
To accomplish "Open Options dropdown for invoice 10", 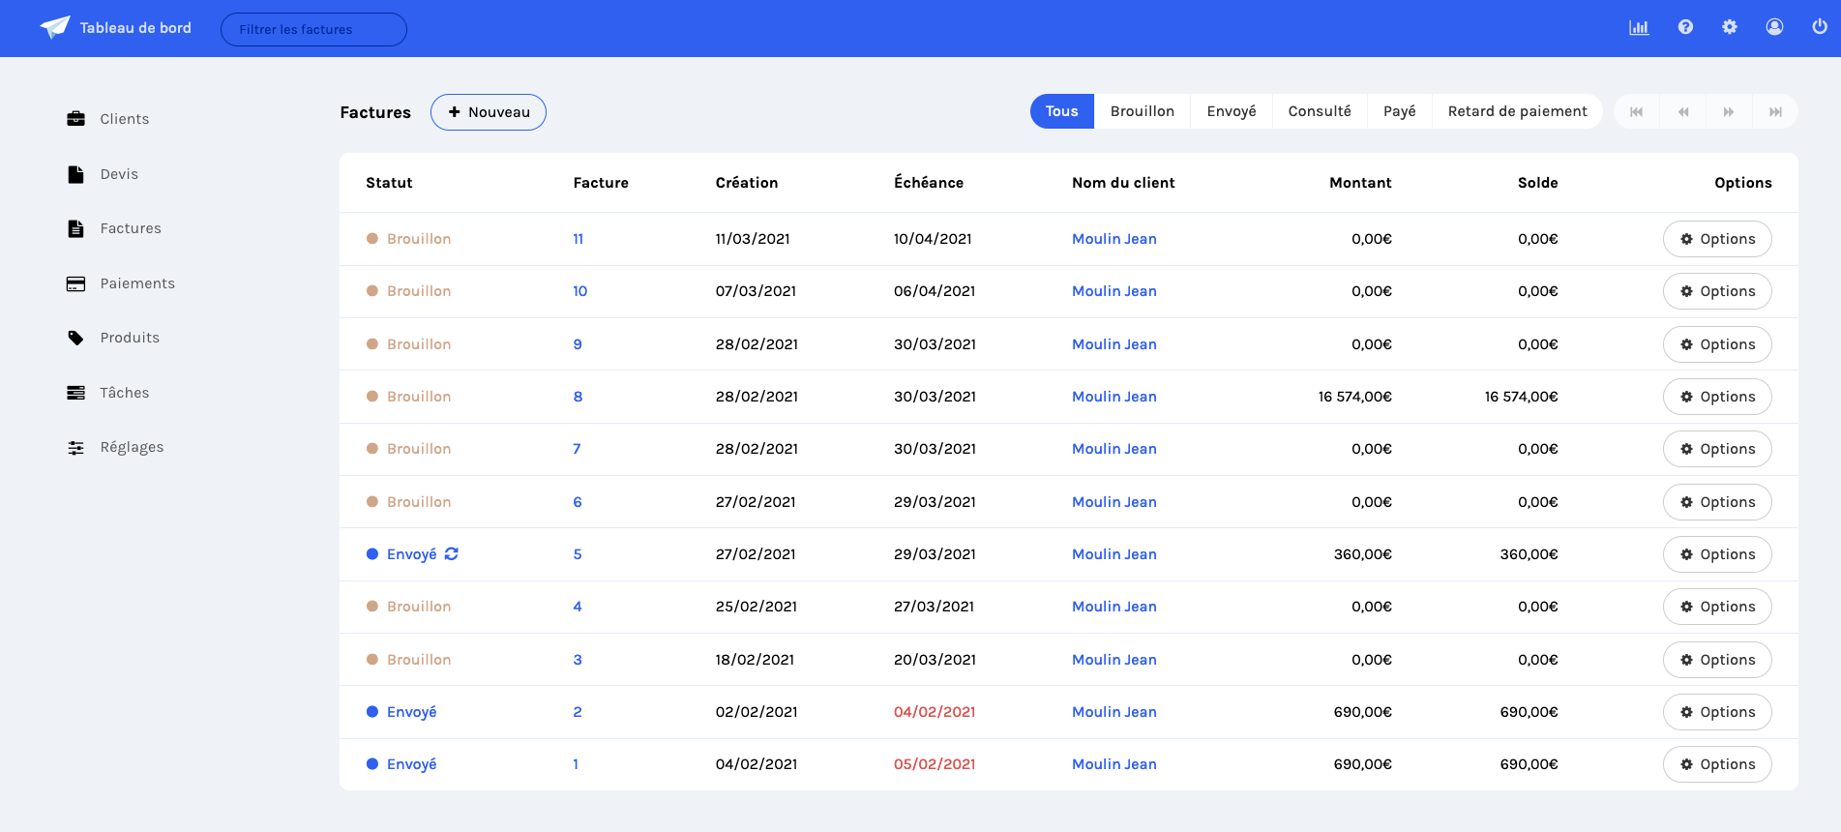I will (x=1717, y=291).
